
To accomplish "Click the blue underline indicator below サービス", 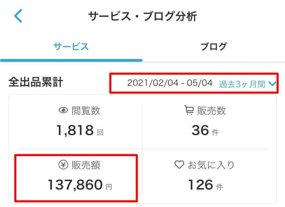I will pos(71,60).
